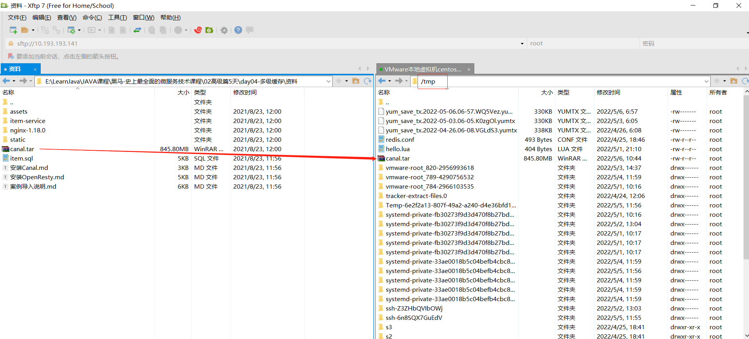Select 安装Canal.md file
The height and width of the screenshot is (339, 749).
coord(29,168)
